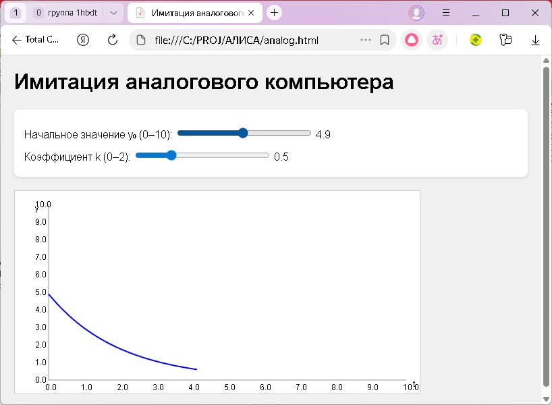The image size is (552, 405).
Task: Click the green plus extension icon
Action: (x=476, y=40)
